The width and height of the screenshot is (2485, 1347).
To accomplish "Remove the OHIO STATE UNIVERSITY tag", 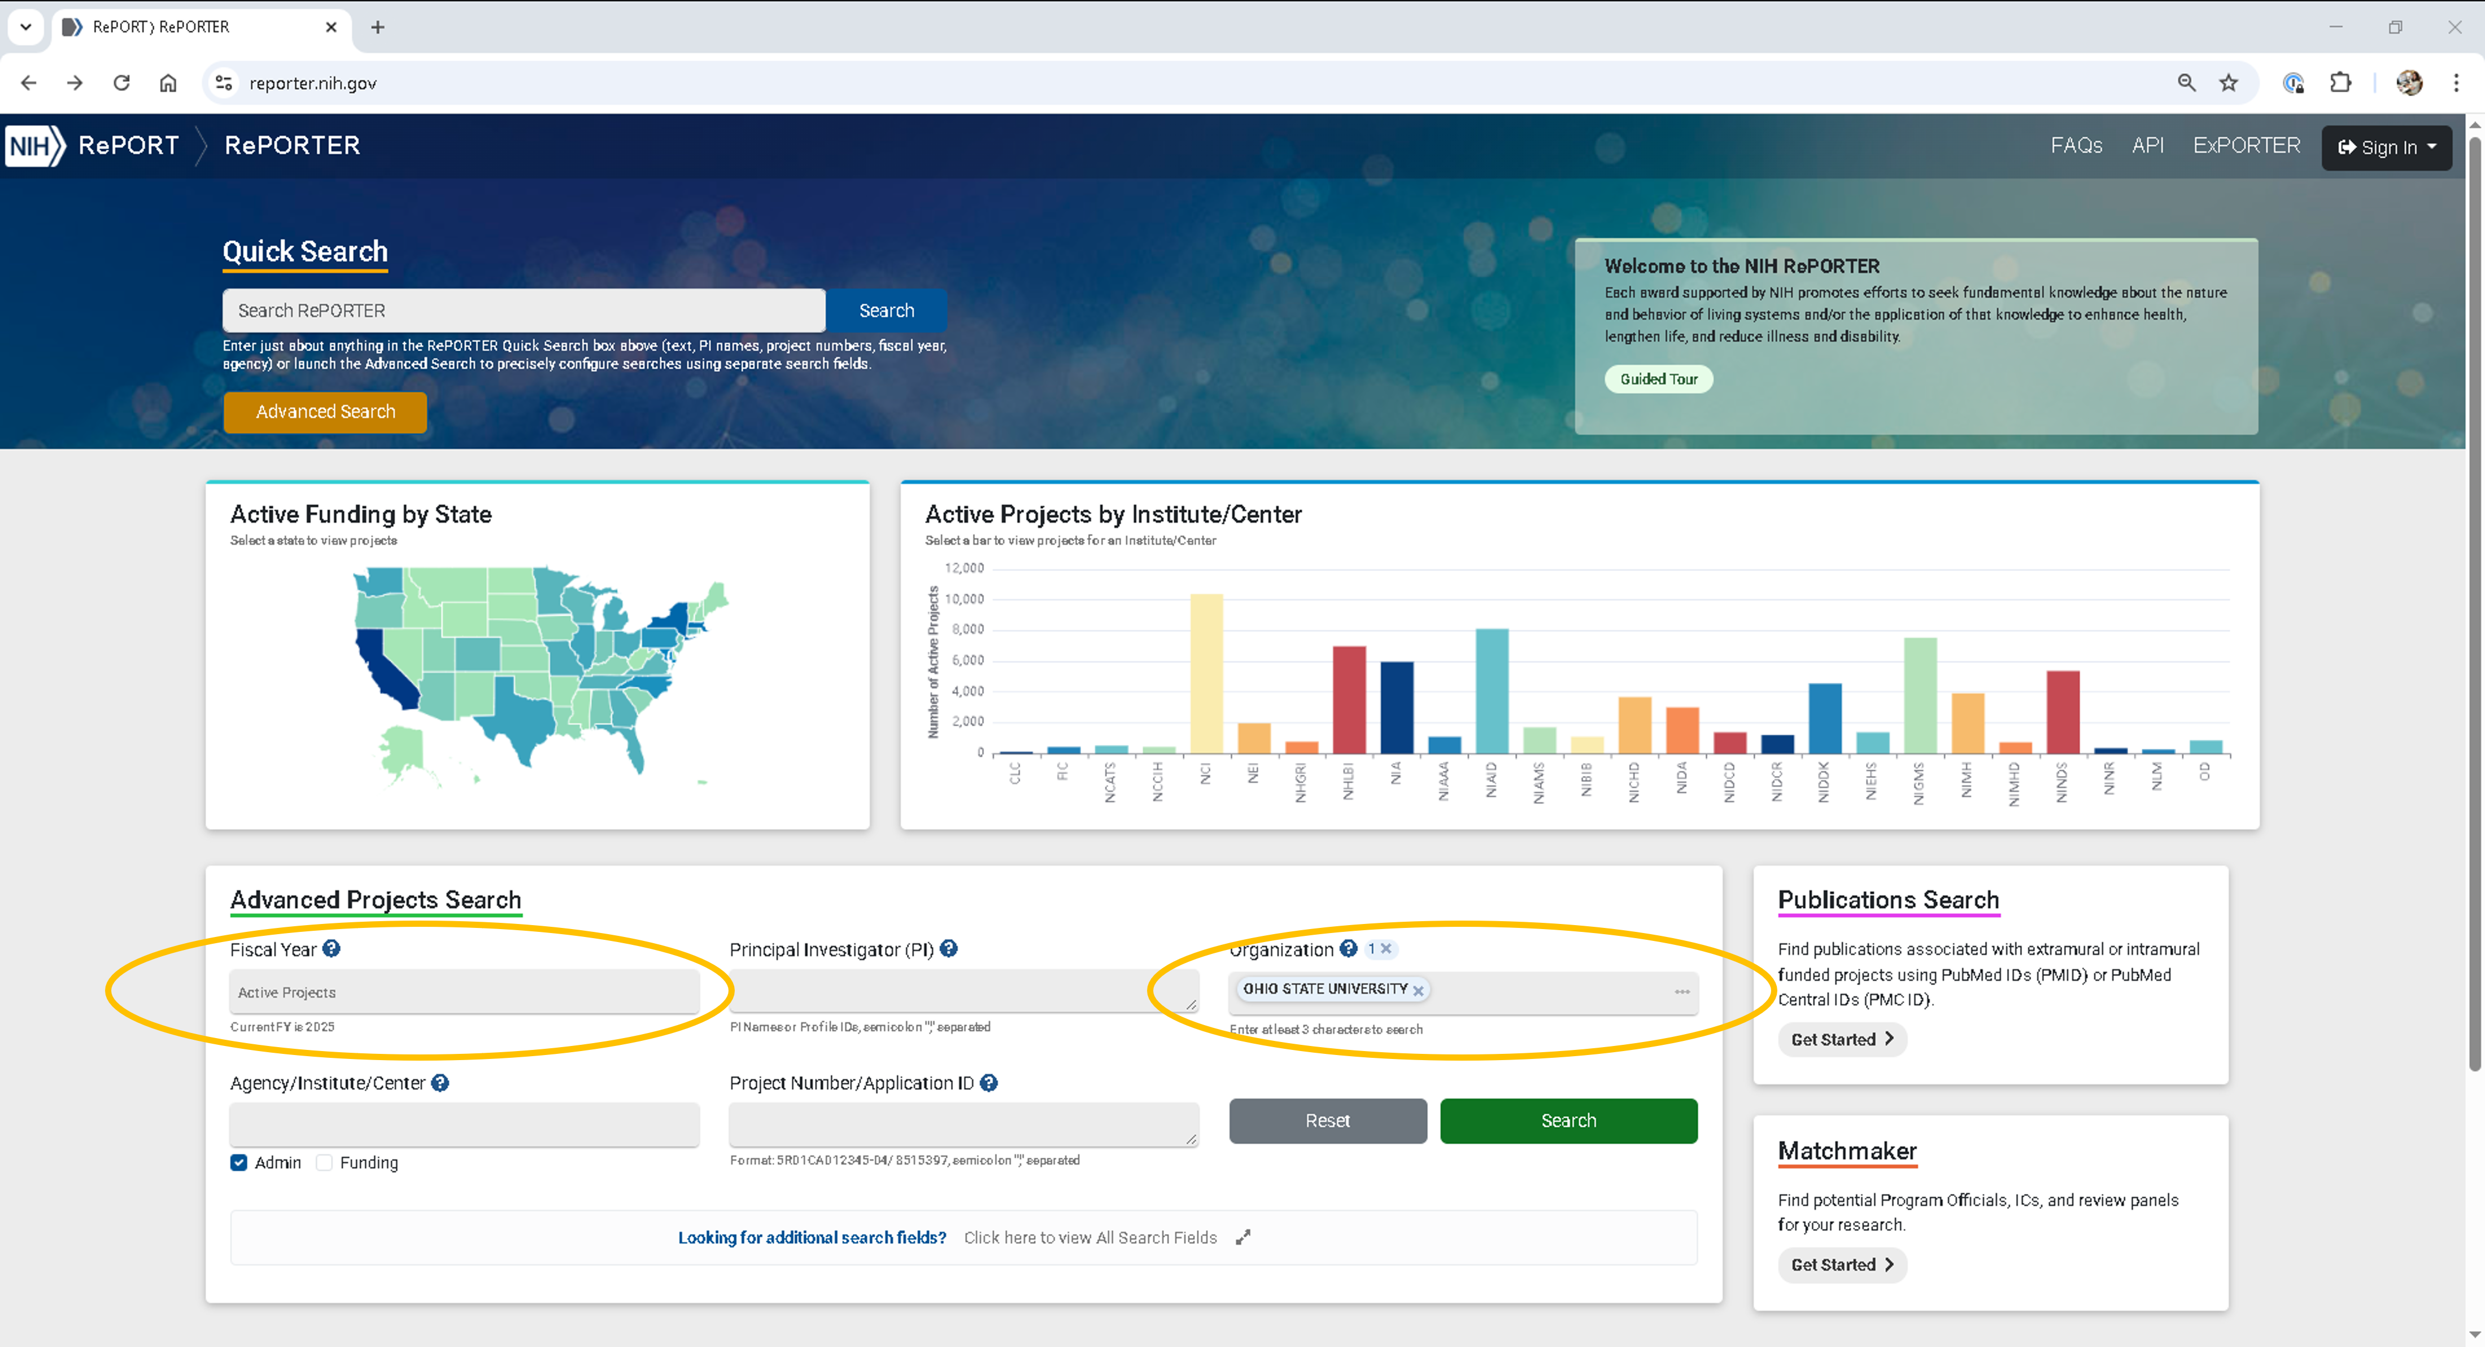I will pos(1418,990).
